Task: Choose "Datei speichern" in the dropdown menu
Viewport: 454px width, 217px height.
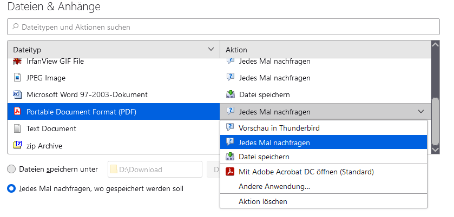Action: click(x=264, y=157)
